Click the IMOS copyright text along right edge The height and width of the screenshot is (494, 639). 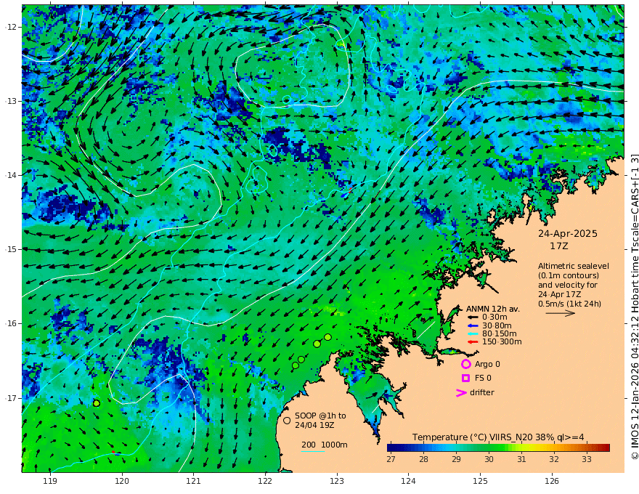(x=634, y=307)
